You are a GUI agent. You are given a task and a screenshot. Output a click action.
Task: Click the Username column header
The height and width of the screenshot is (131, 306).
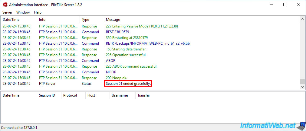point(123,95)
